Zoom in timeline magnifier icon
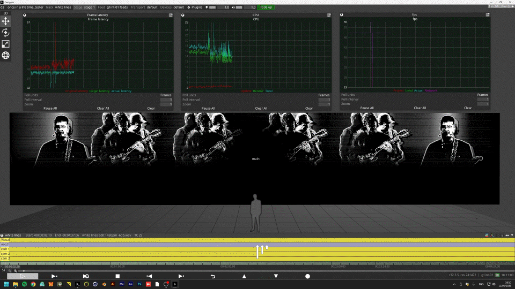 tap(16, 271)
